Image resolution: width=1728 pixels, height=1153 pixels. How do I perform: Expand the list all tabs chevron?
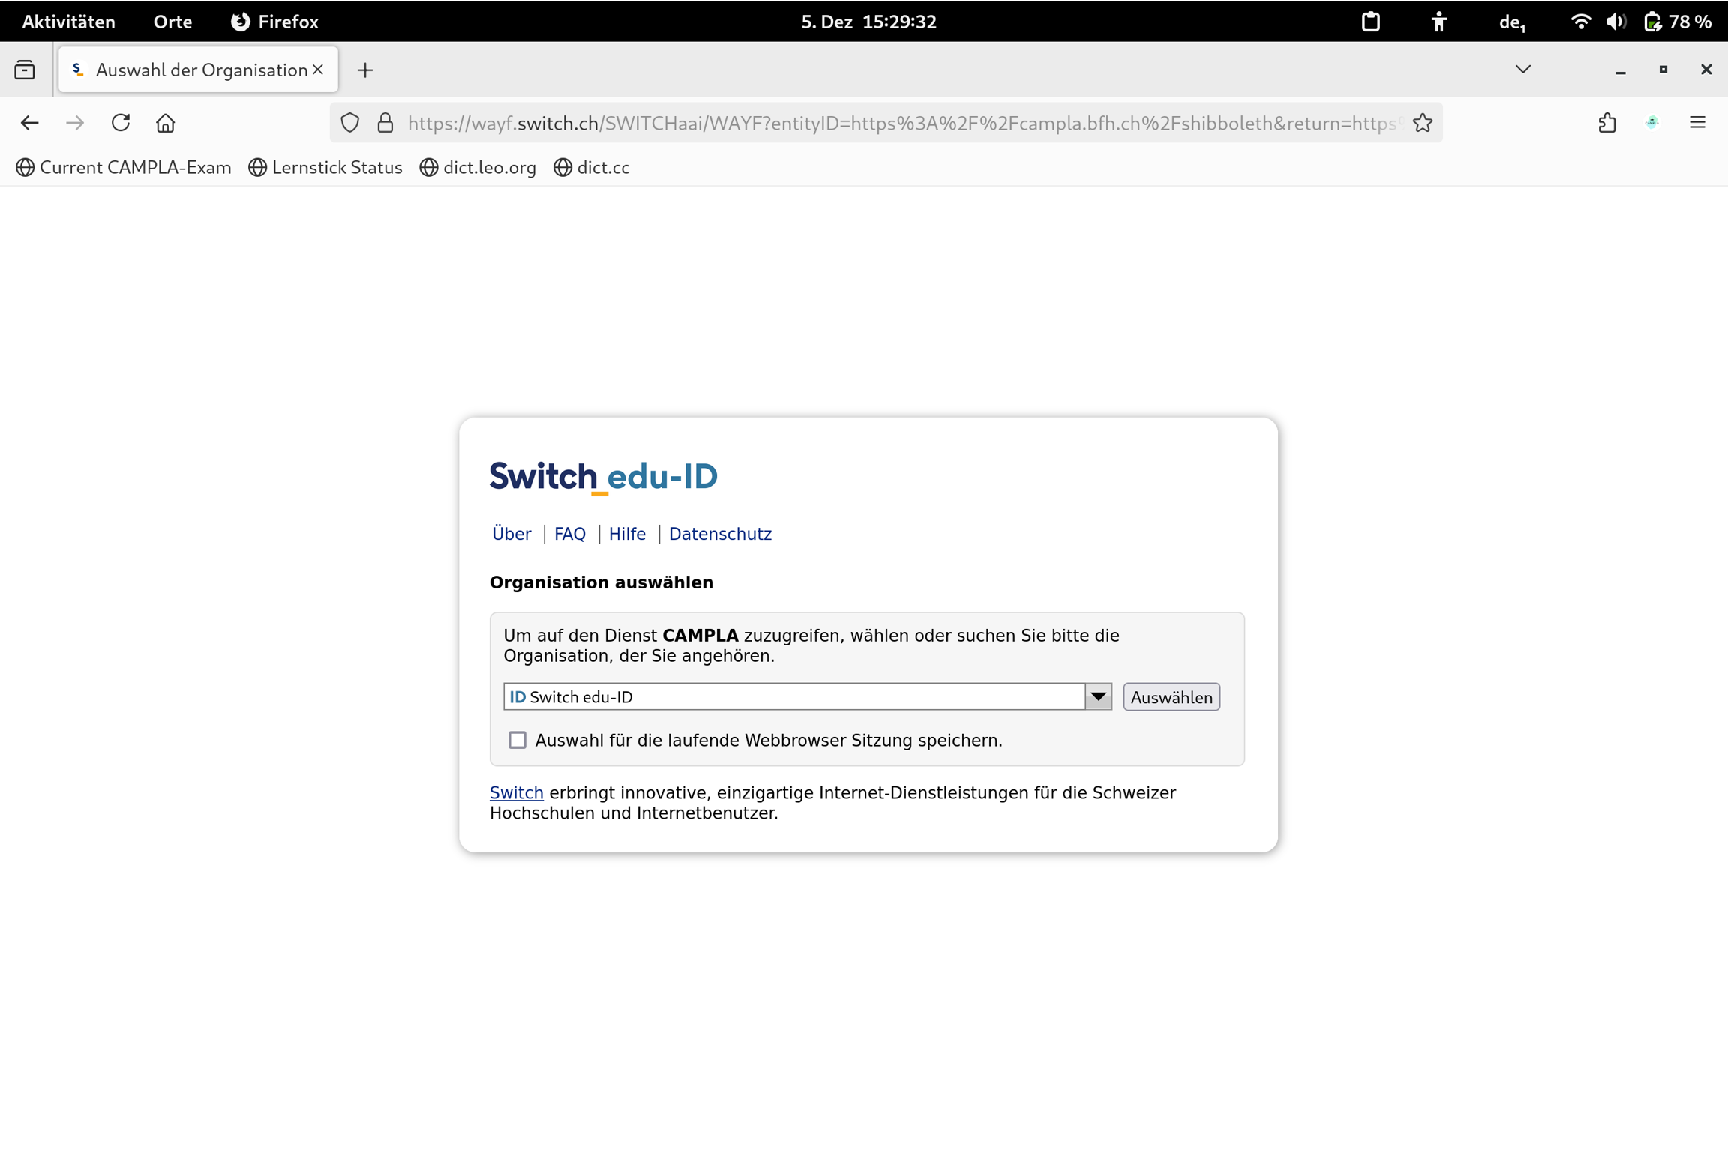coord(1522,70)
